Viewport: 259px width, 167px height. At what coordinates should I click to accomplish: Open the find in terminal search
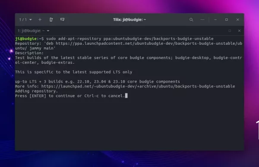coord(191,20)
